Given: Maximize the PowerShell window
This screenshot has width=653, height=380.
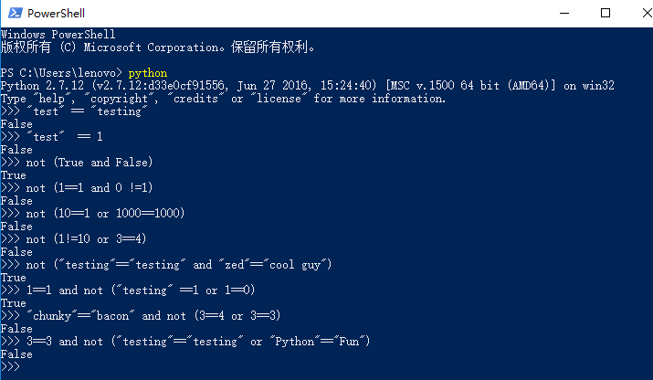Looking at the screenshot, I should pyautogui.click(x=606, y=14).
